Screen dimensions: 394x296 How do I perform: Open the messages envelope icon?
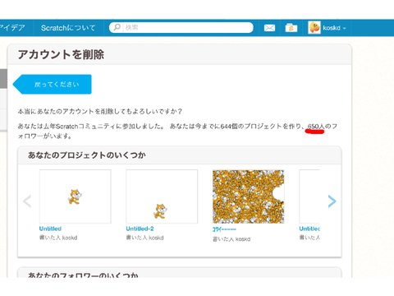click(x=269, y=28)
